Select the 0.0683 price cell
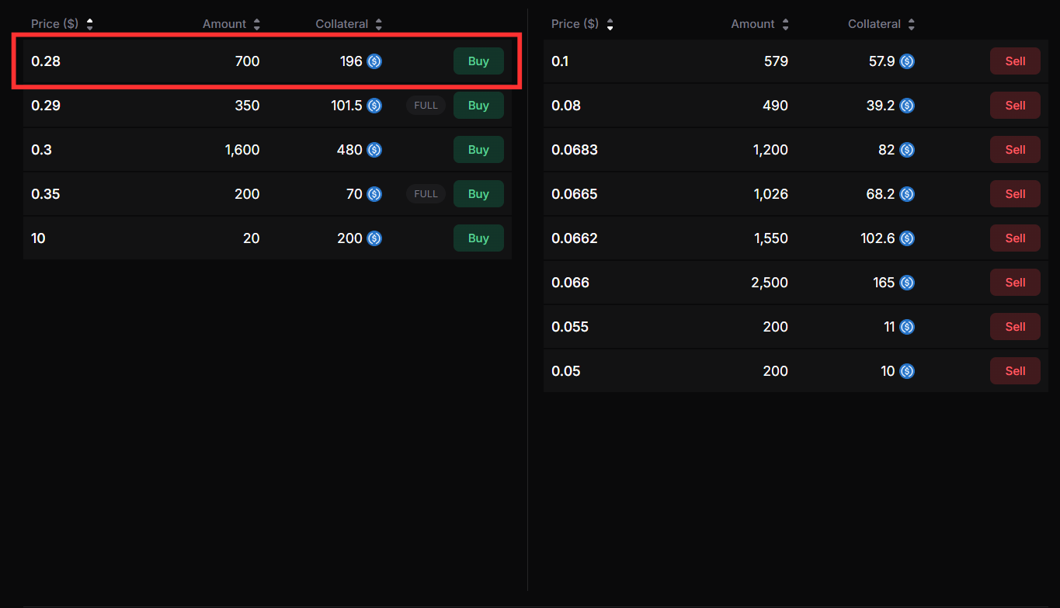The height and width of the screenshot is (608, 1060). click(575, 150)
